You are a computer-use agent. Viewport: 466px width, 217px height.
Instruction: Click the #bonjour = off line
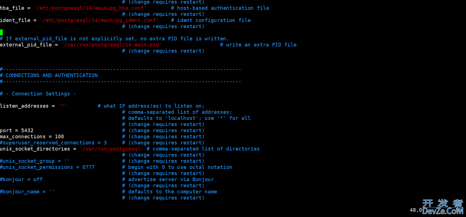(21, 179)
